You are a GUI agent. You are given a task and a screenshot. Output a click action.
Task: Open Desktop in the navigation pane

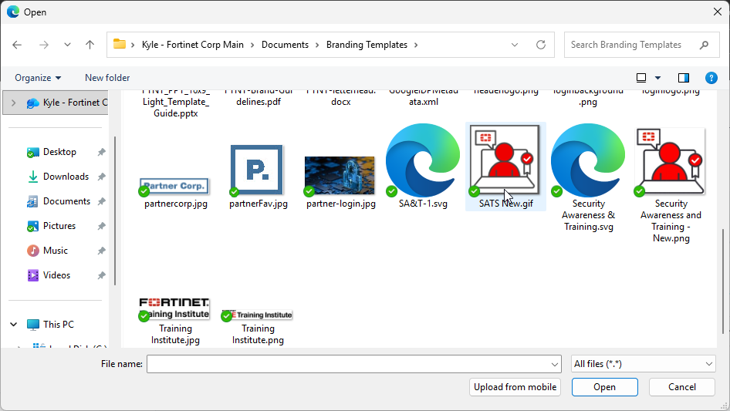pos(59,152)
